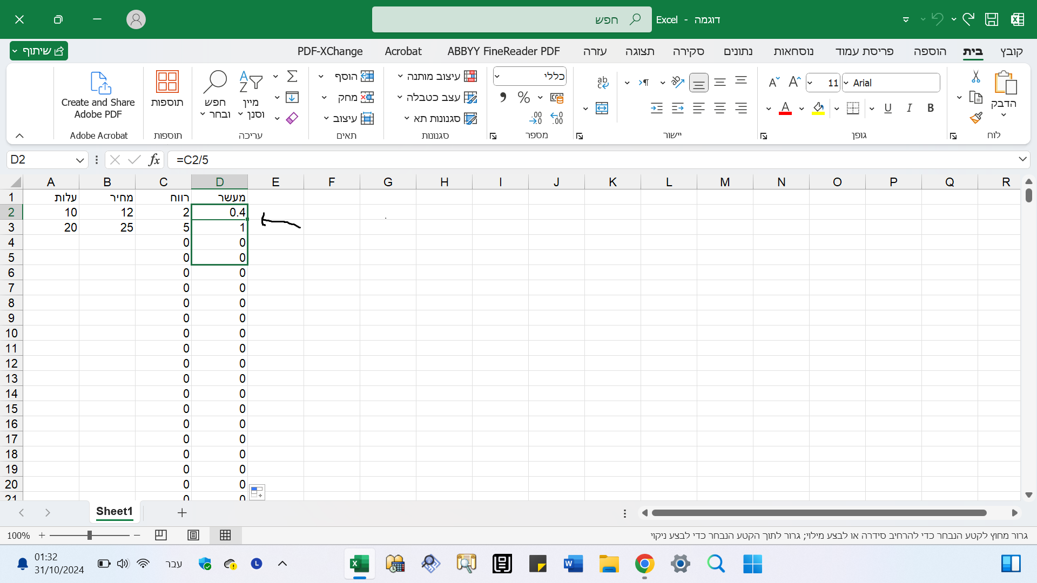Apply comma style number format
The width and height of the screenshot is (1037, 583).
pos(503,97)
